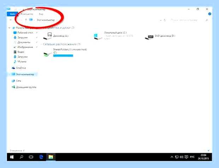
Task: Open the taskbar clock showing 22:04
Action: point(203,157)
